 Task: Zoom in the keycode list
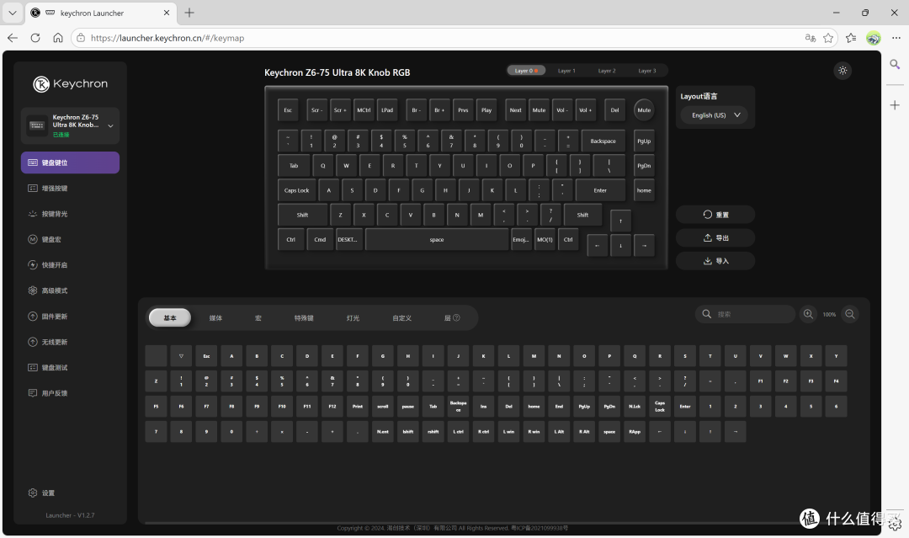pos(808,314)
